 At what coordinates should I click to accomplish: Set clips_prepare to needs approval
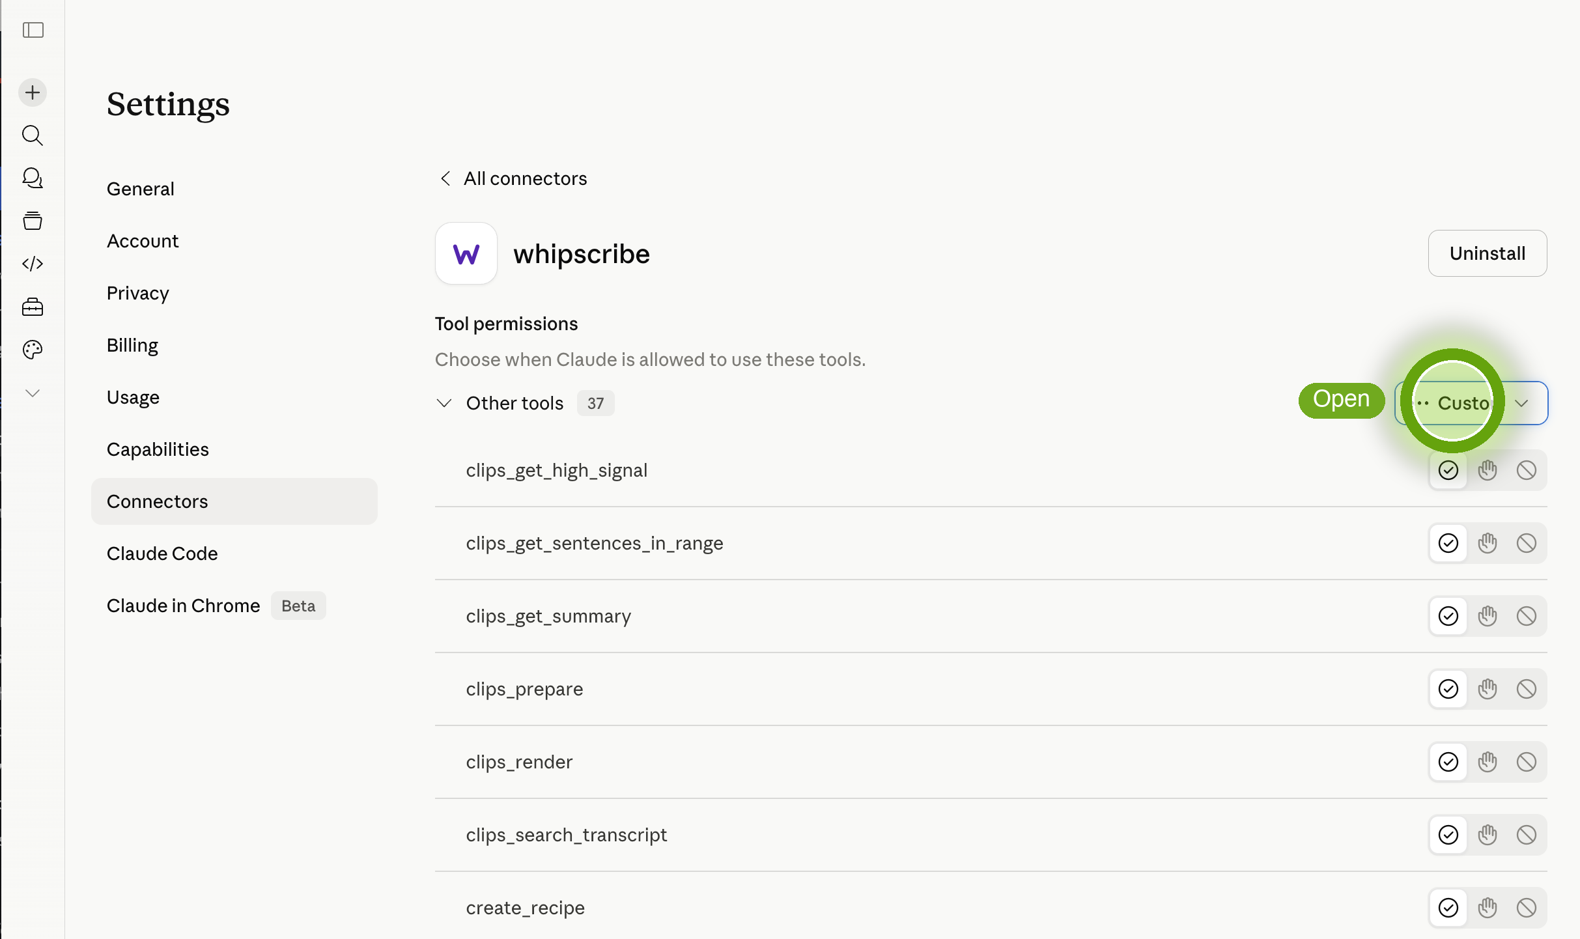coord(1488,689)
